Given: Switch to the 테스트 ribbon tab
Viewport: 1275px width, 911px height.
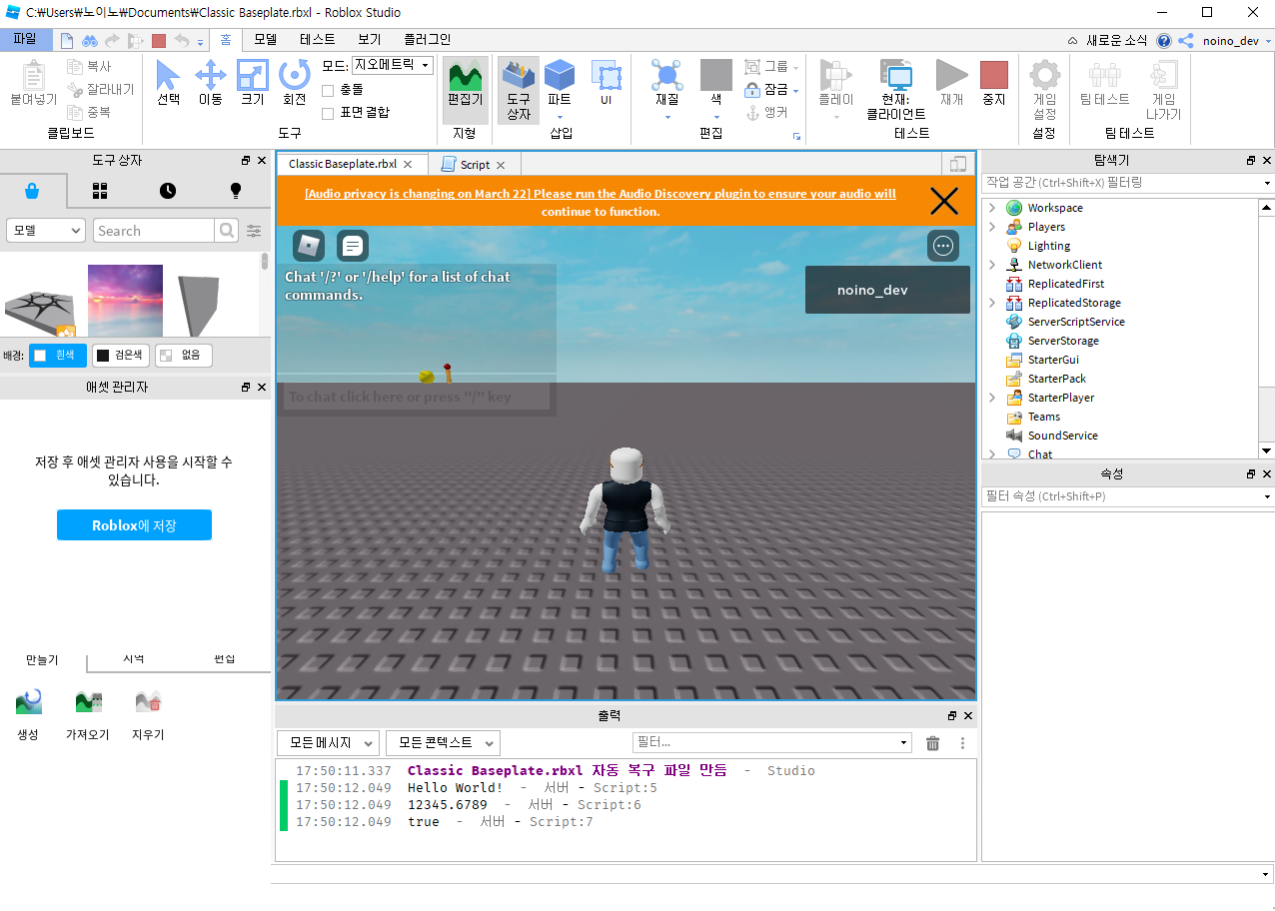Looking at the screenshot, I should coord(318,40).
